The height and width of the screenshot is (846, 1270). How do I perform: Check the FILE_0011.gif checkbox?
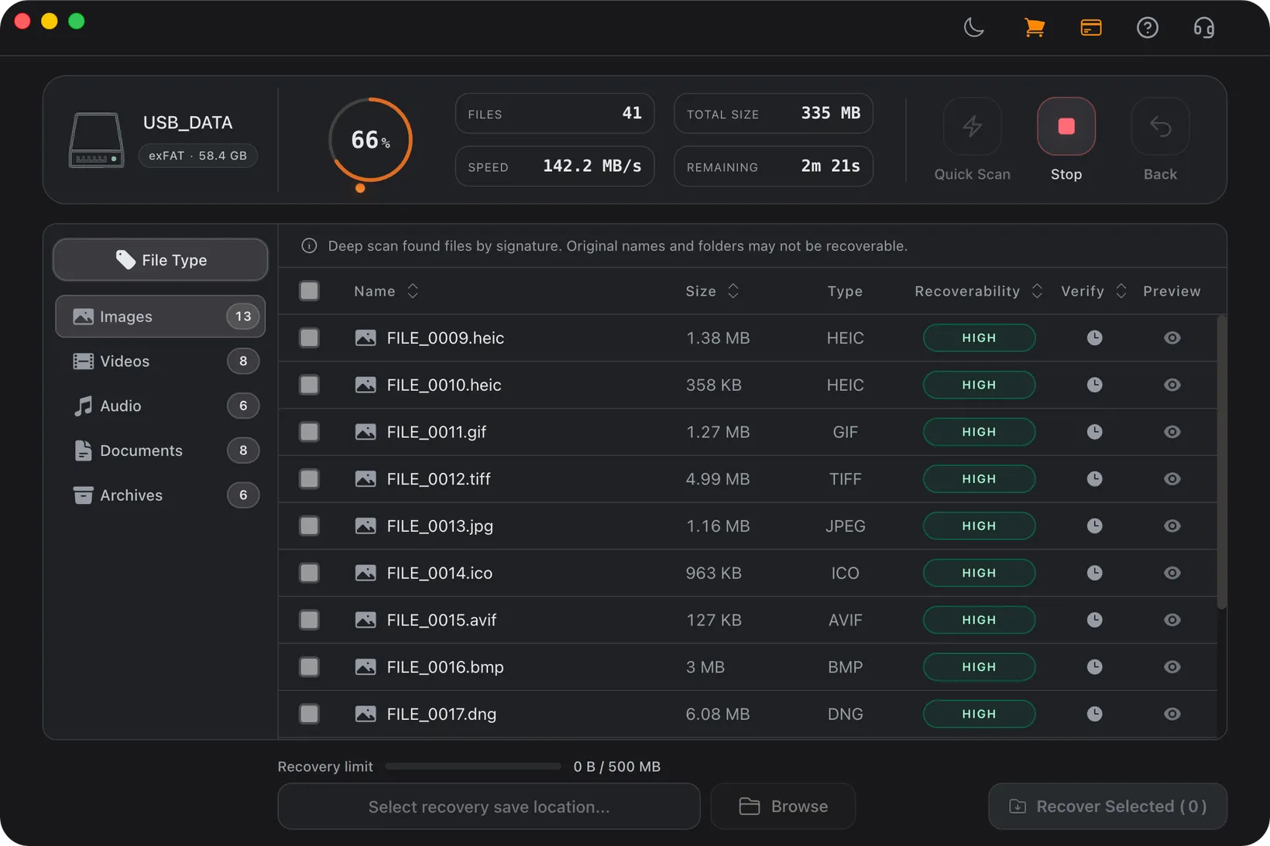point(309,432)
